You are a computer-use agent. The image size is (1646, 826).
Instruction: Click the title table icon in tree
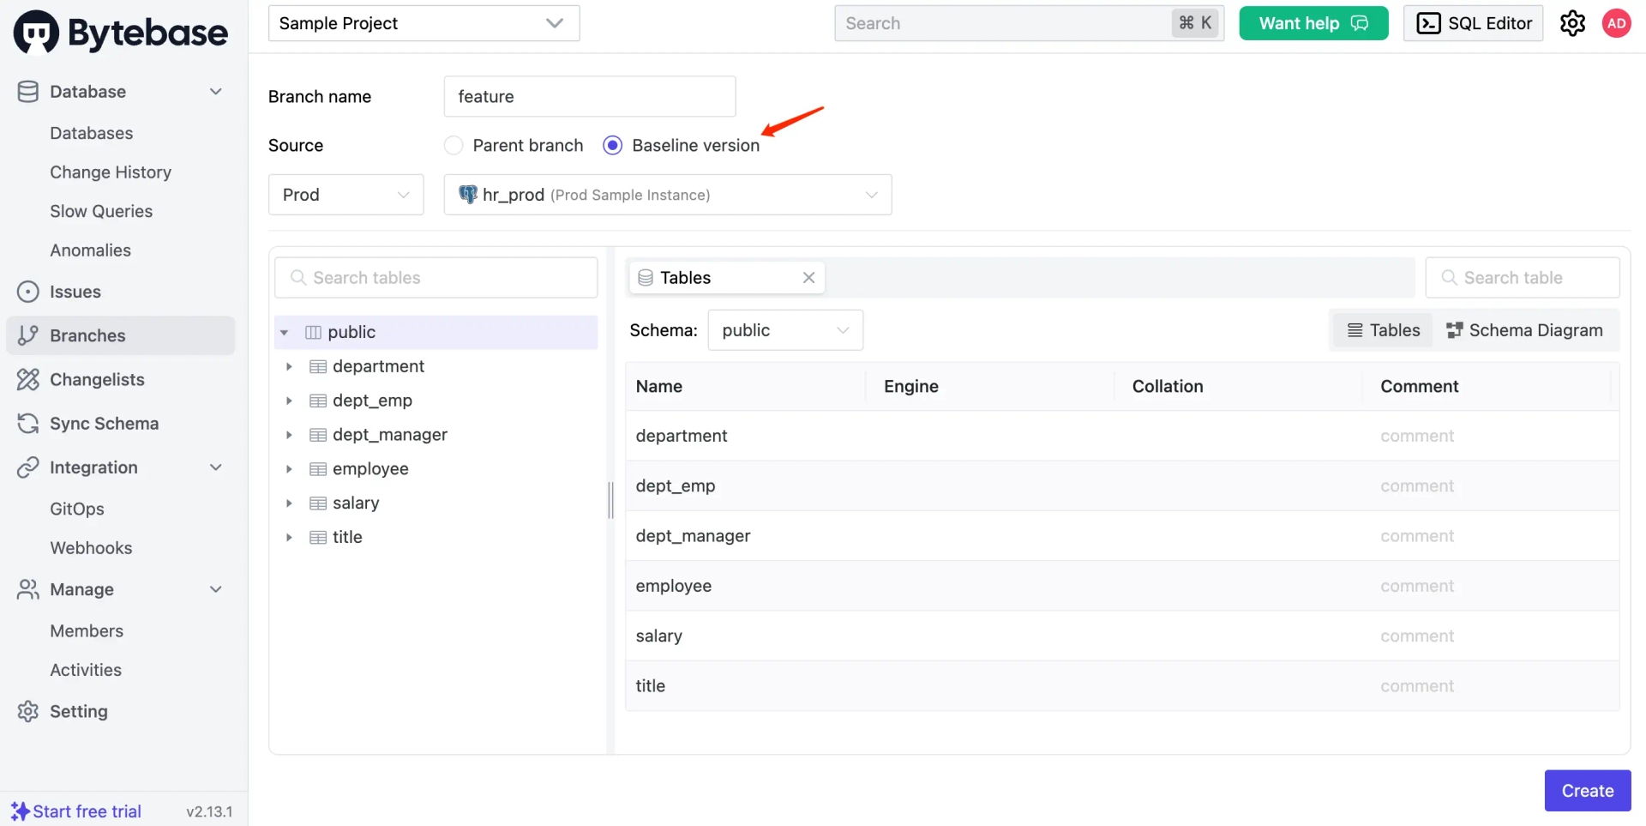318,538
